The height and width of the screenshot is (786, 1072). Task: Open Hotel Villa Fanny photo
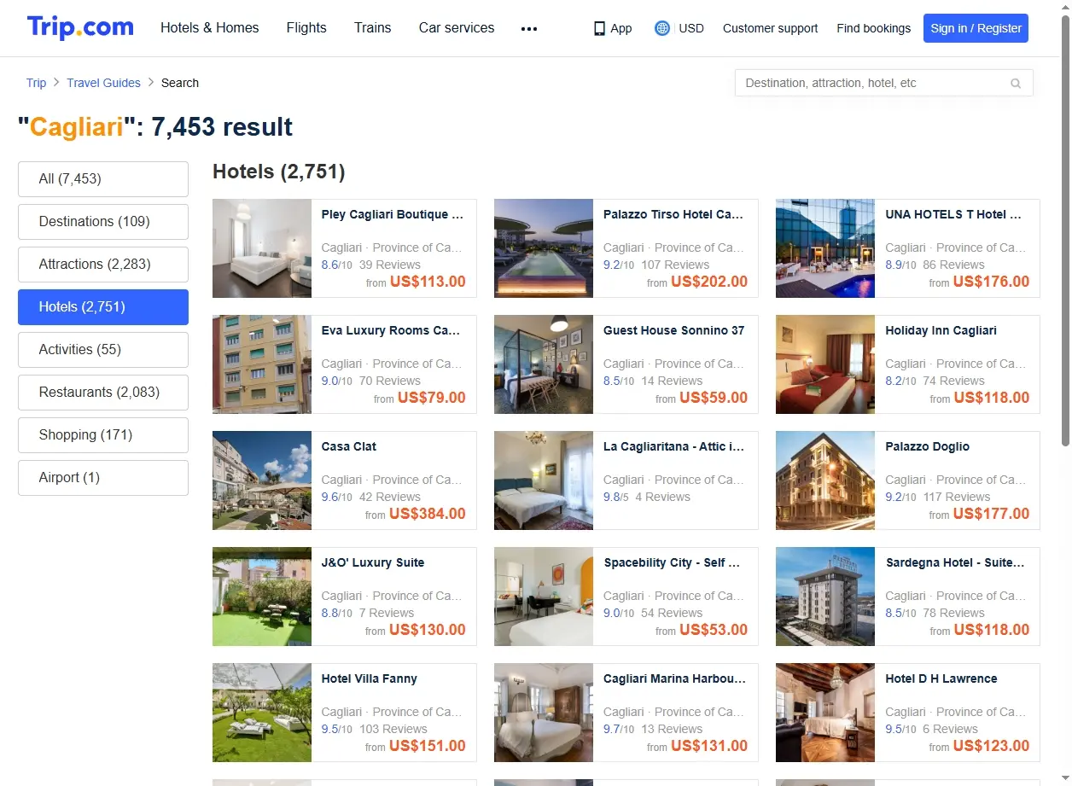coord(262,713)
